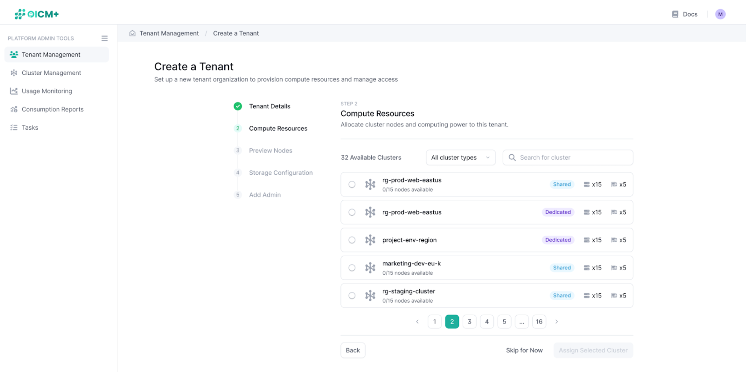Click the Usage Monitoring chart icon
Screen dimensions: 747x372
click(x=14, y=91)
